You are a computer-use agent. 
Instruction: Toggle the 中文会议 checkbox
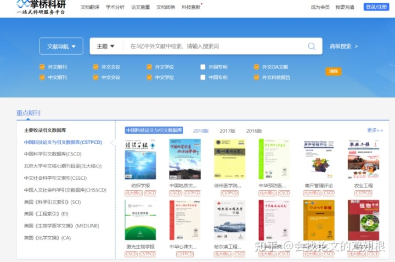pos(95,77)
